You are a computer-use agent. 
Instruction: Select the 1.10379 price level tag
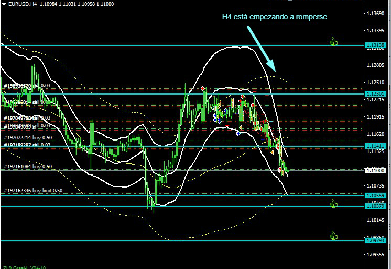(377, 206)
